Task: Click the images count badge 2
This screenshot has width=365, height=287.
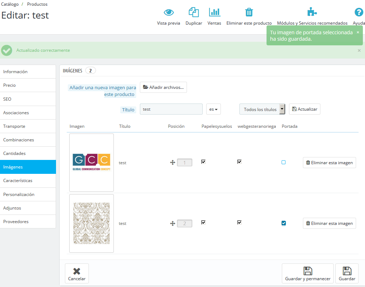Action: coord(91,71)
